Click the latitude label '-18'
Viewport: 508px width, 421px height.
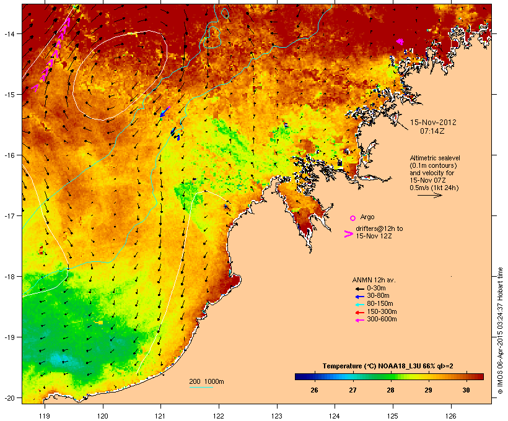point(9,277)
